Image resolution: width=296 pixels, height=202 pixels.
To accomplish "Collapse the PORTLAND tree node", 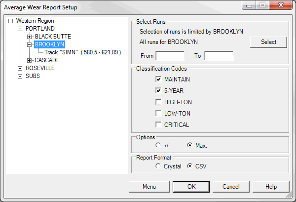I will click(x=20, y=29).
